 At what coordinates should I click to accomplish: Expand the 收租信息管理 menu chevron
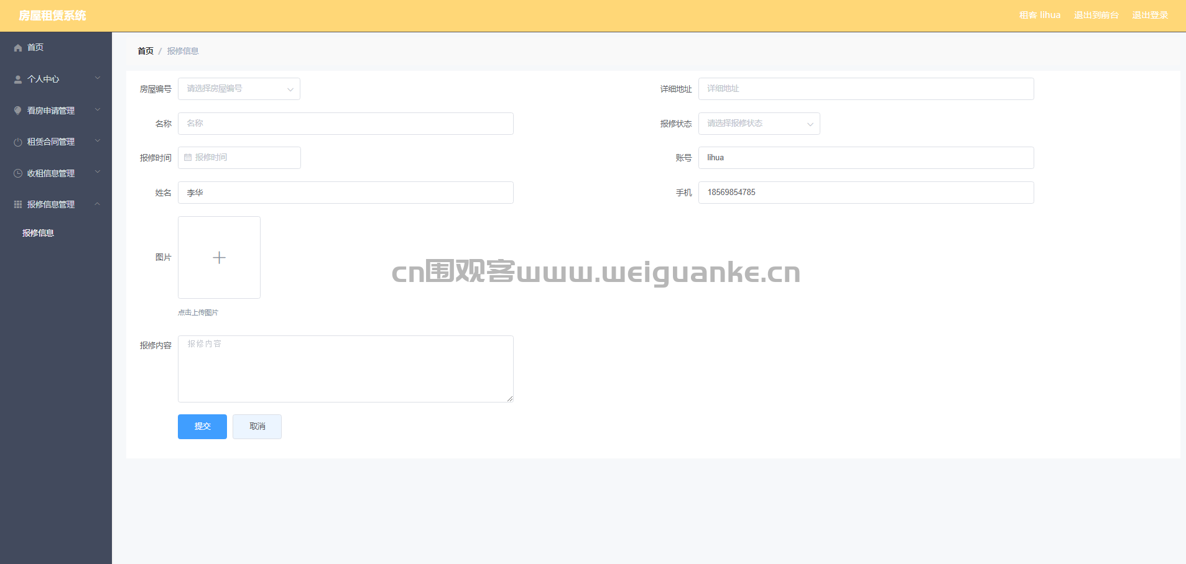(98, 172)
